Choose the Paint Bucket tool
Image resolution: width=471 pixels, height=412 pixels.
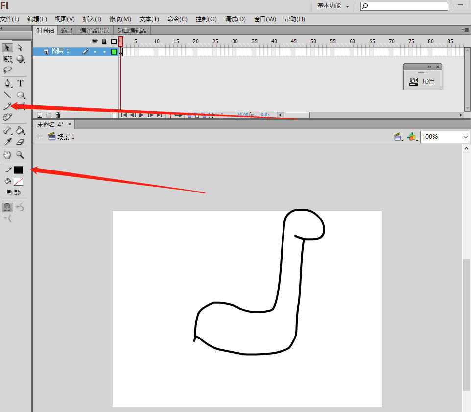[20, 130]
